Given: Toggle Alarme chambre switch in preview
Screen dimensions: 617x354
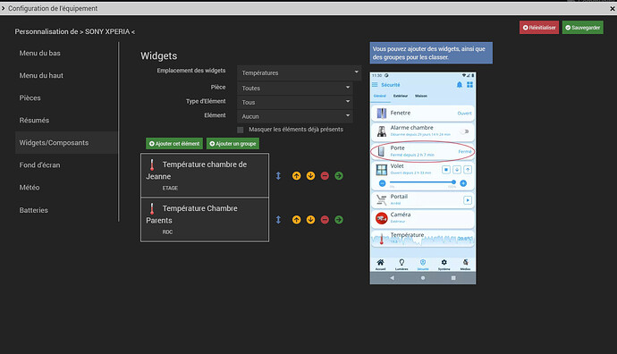Looking at the screenshot, I should 466,131.
